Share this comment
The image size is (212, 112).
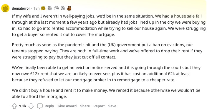pos(85,106)
